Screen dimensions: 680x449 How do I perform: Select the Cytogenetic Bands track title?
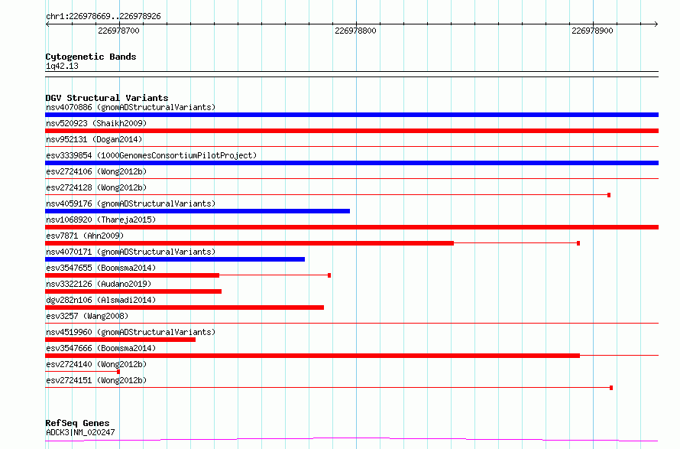click(x=91, y=57)
